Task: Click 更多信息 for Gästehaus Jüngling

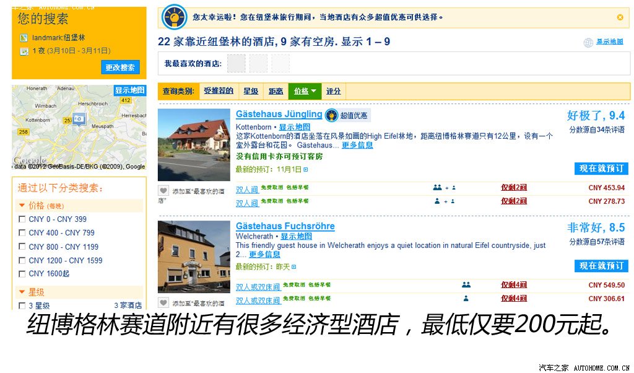Action: [357, 145]
